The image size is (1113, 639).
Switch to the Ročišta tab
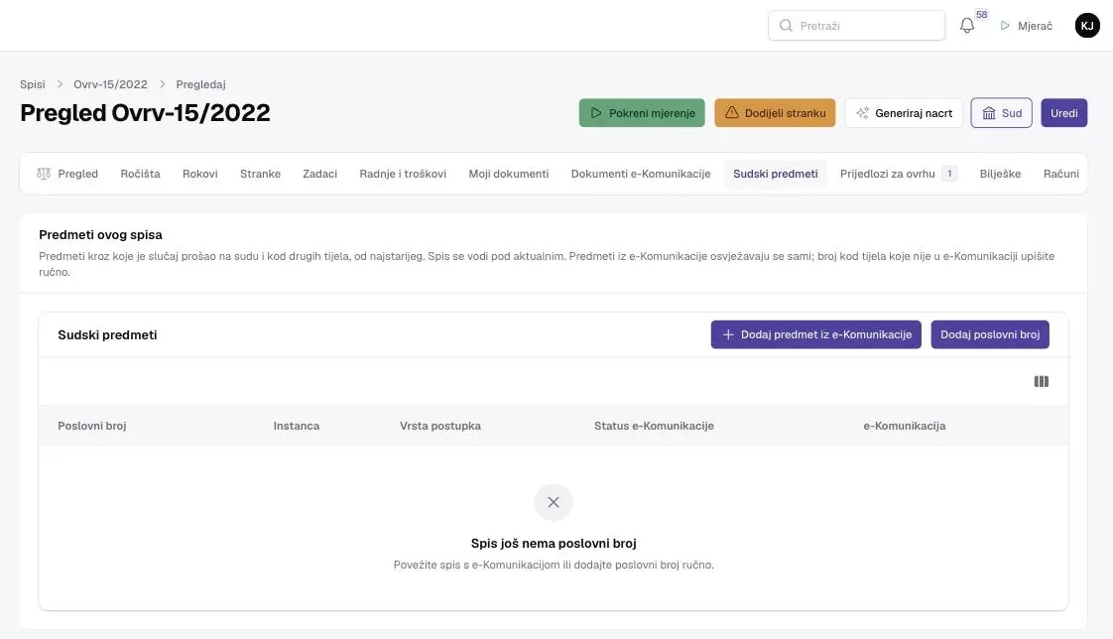(141, 174)
